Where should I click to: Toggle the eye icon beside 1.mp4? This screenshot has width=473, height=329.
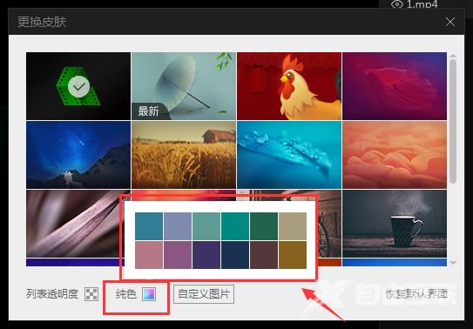[397, 4]
